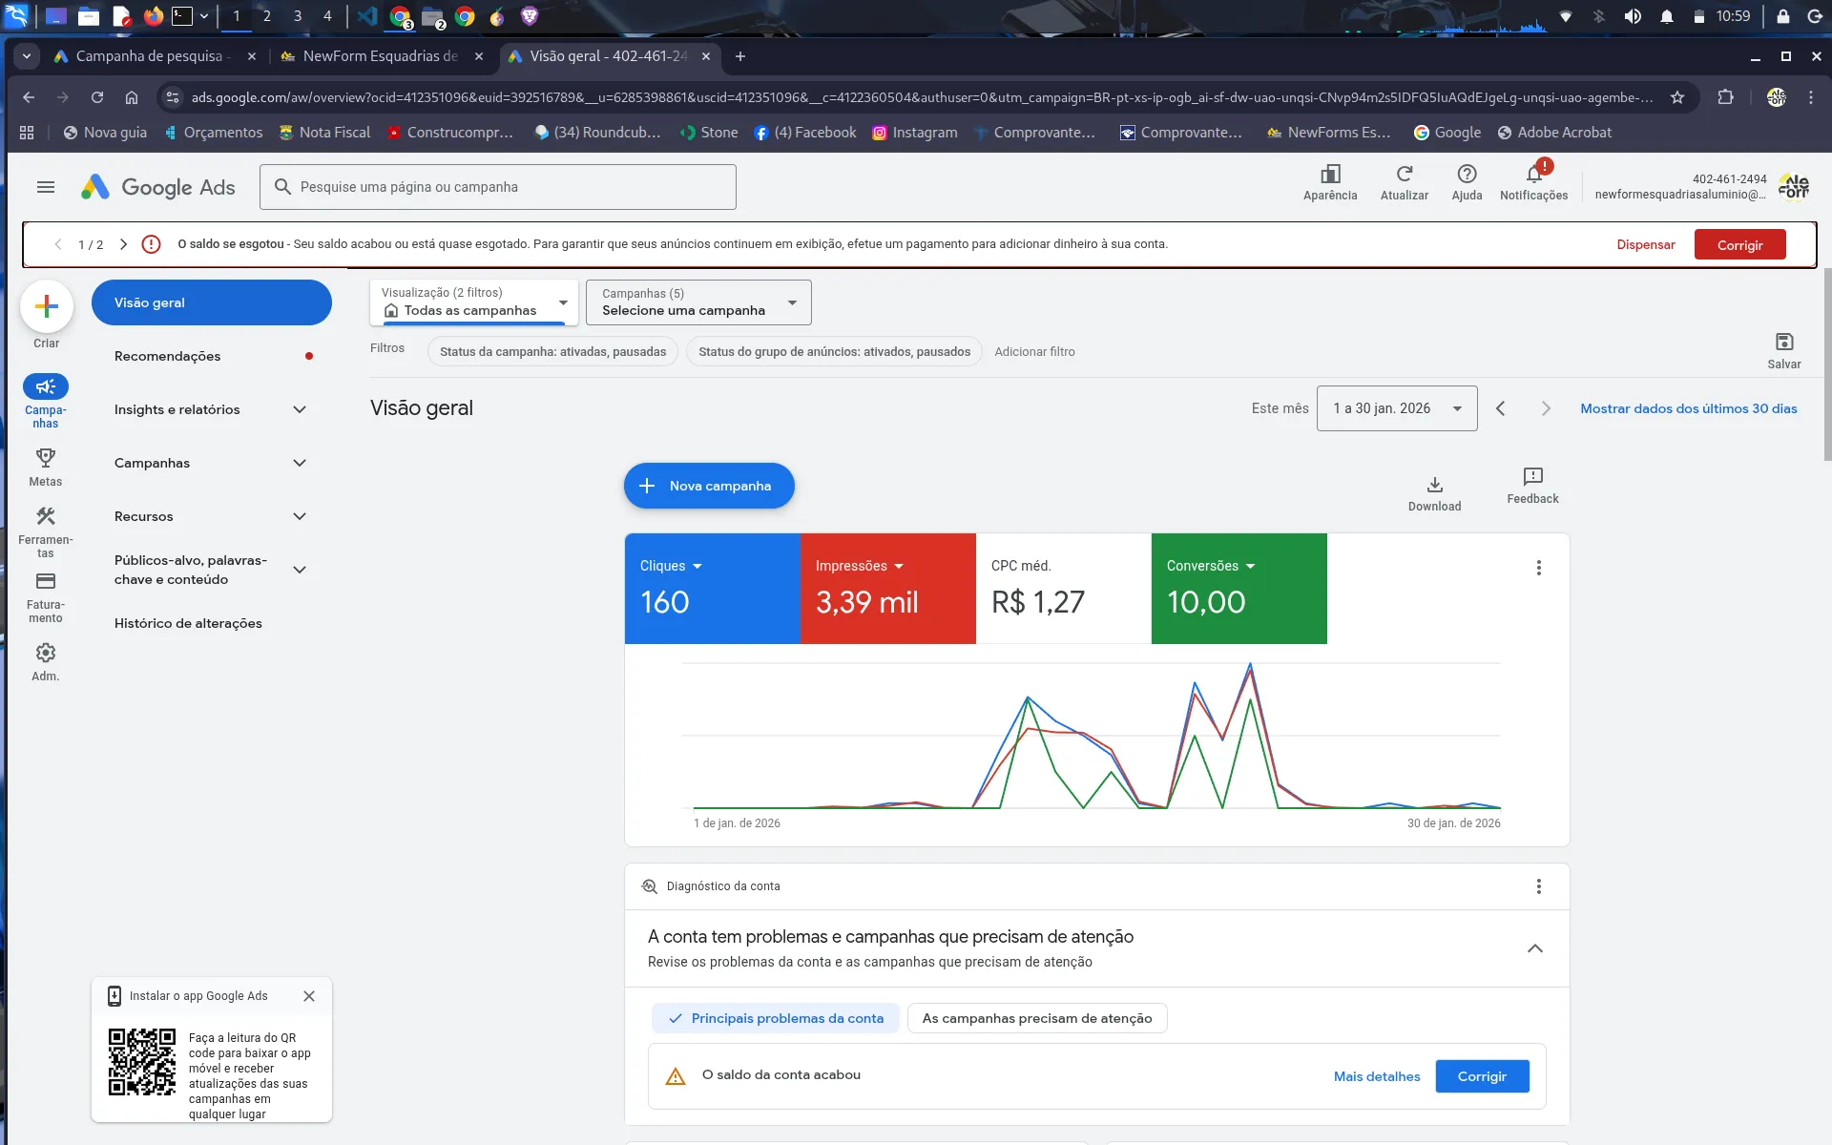Switch to NewForm Esquadrias browser tab

380,56
